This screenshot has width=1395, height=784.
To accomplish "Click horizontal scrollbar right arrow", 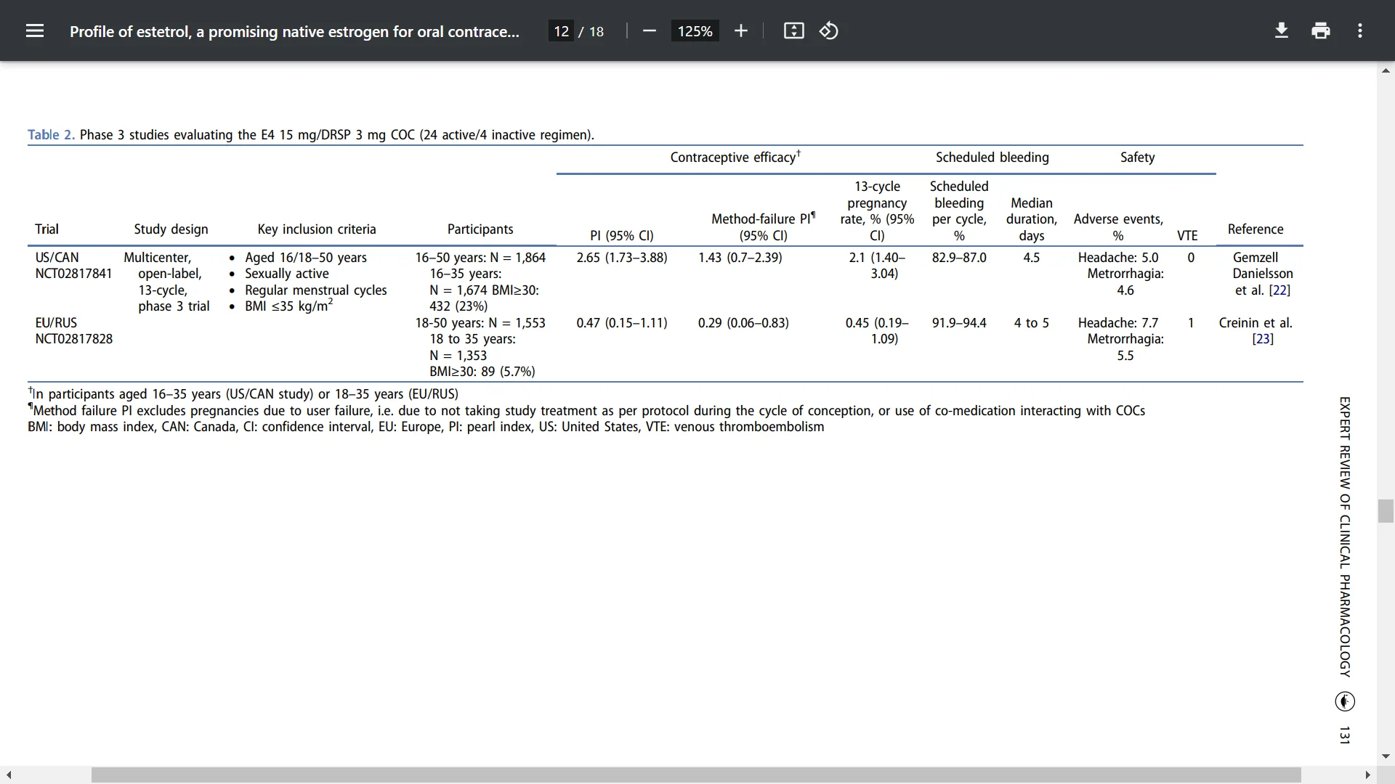I will coord(1368,775).
